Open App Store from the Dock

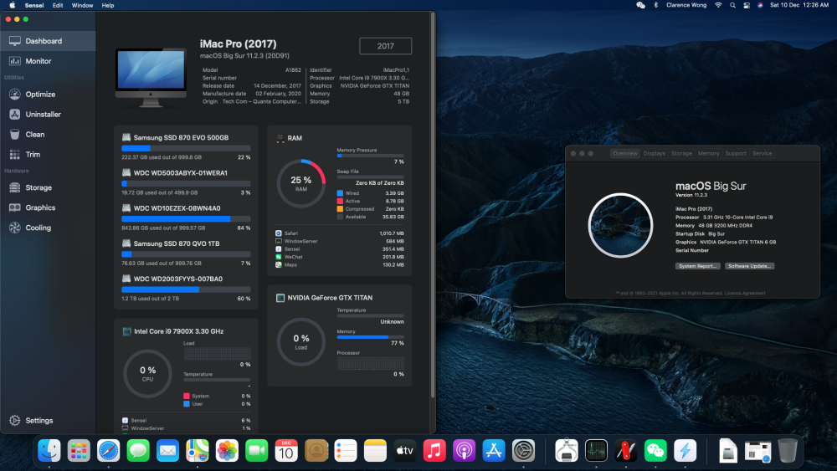(494, 451)
